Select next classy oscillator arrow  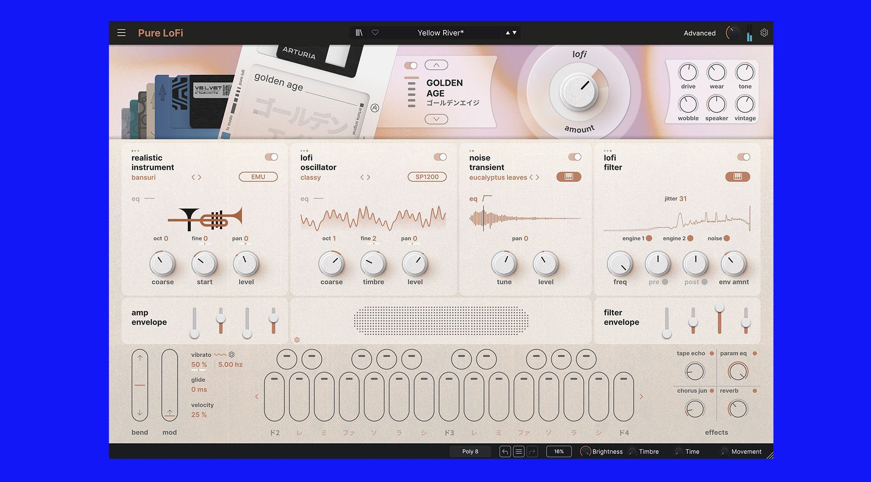pyautogui.click(x=368, y=177)
